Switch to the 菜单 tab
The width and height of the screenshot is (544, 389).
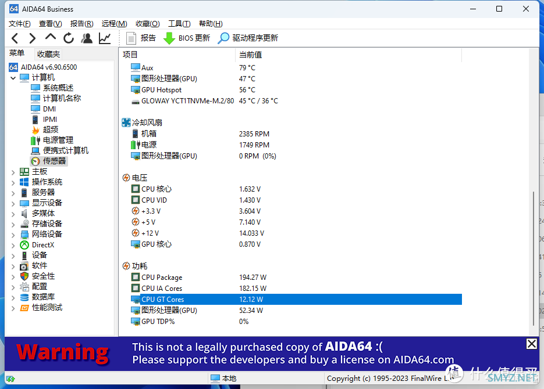pos(17,53)
